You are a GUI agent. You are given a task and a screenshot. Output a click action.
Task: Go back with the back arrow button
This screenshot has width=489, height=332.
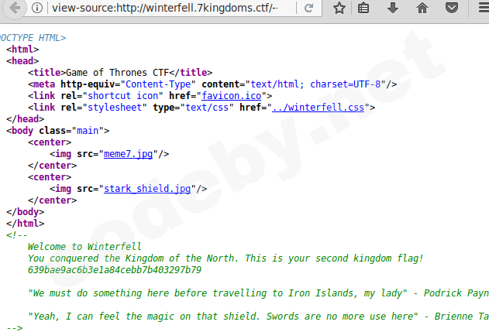(14, 8)
